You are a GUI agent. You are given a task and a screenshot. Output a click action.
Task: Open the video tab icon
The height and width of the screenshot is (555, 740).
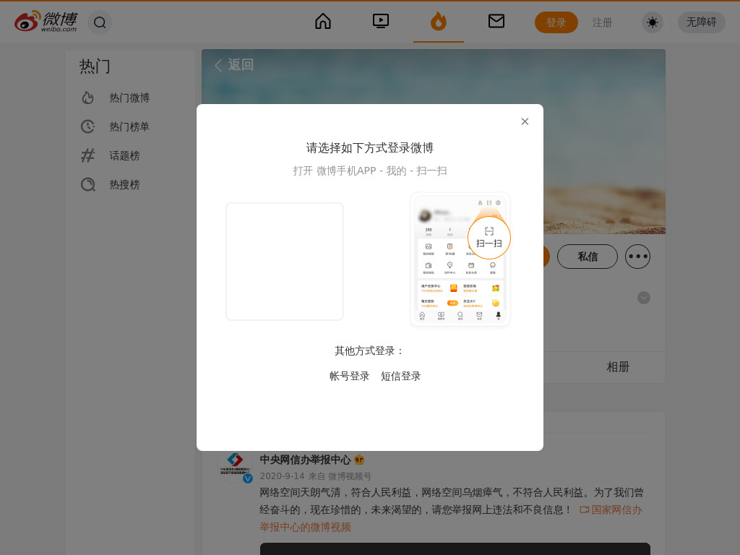point(380,21)
